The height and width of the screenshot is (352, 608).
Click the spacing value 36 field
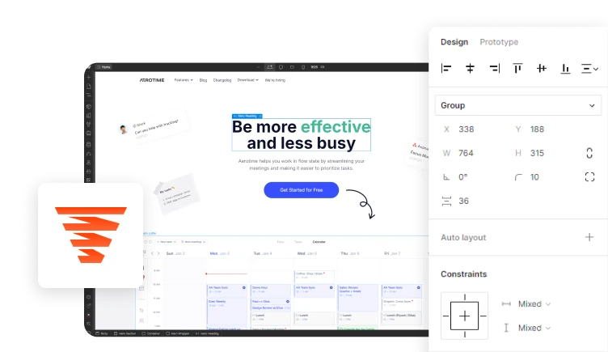(x=463, y=201)
